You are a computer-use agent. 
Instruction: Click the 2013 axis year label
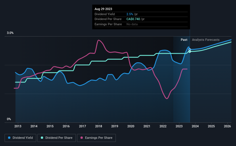pos(18,126)
